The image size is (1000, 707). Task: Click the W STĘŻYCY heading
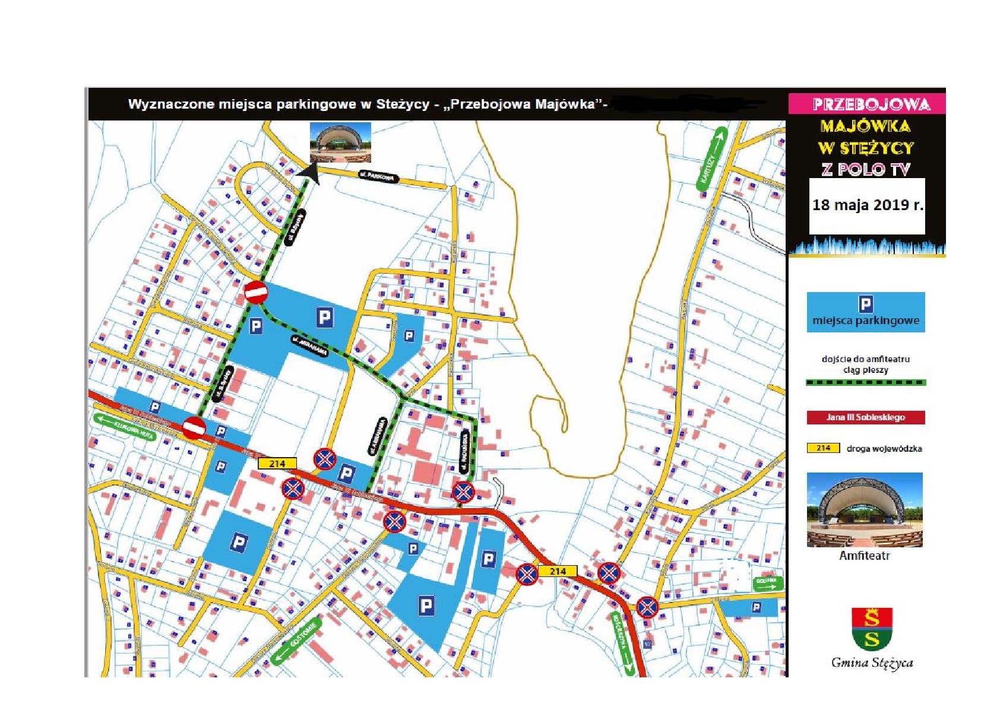tap(866, 148)
